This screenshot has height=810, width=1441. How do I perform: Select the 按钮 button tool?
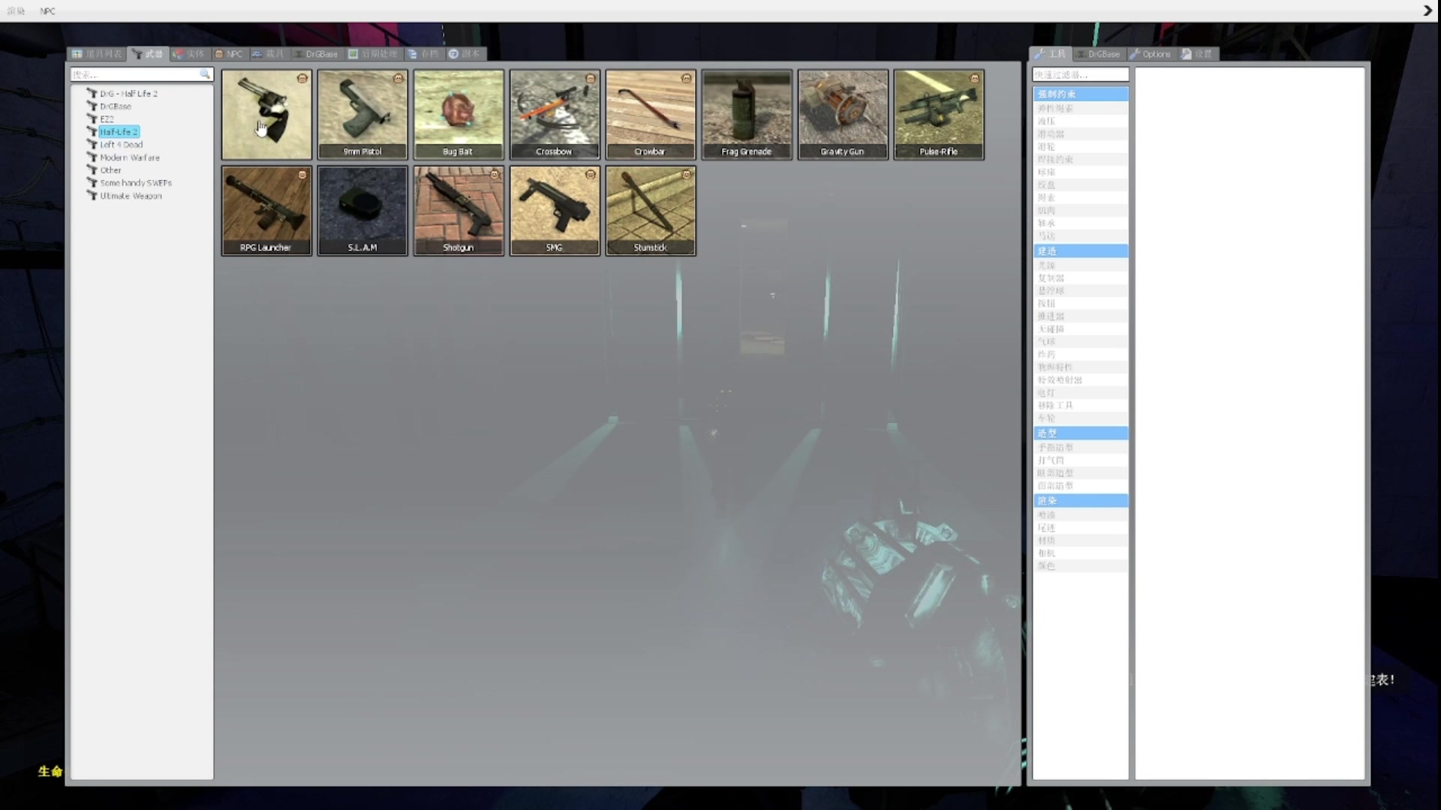(1080, 303)
